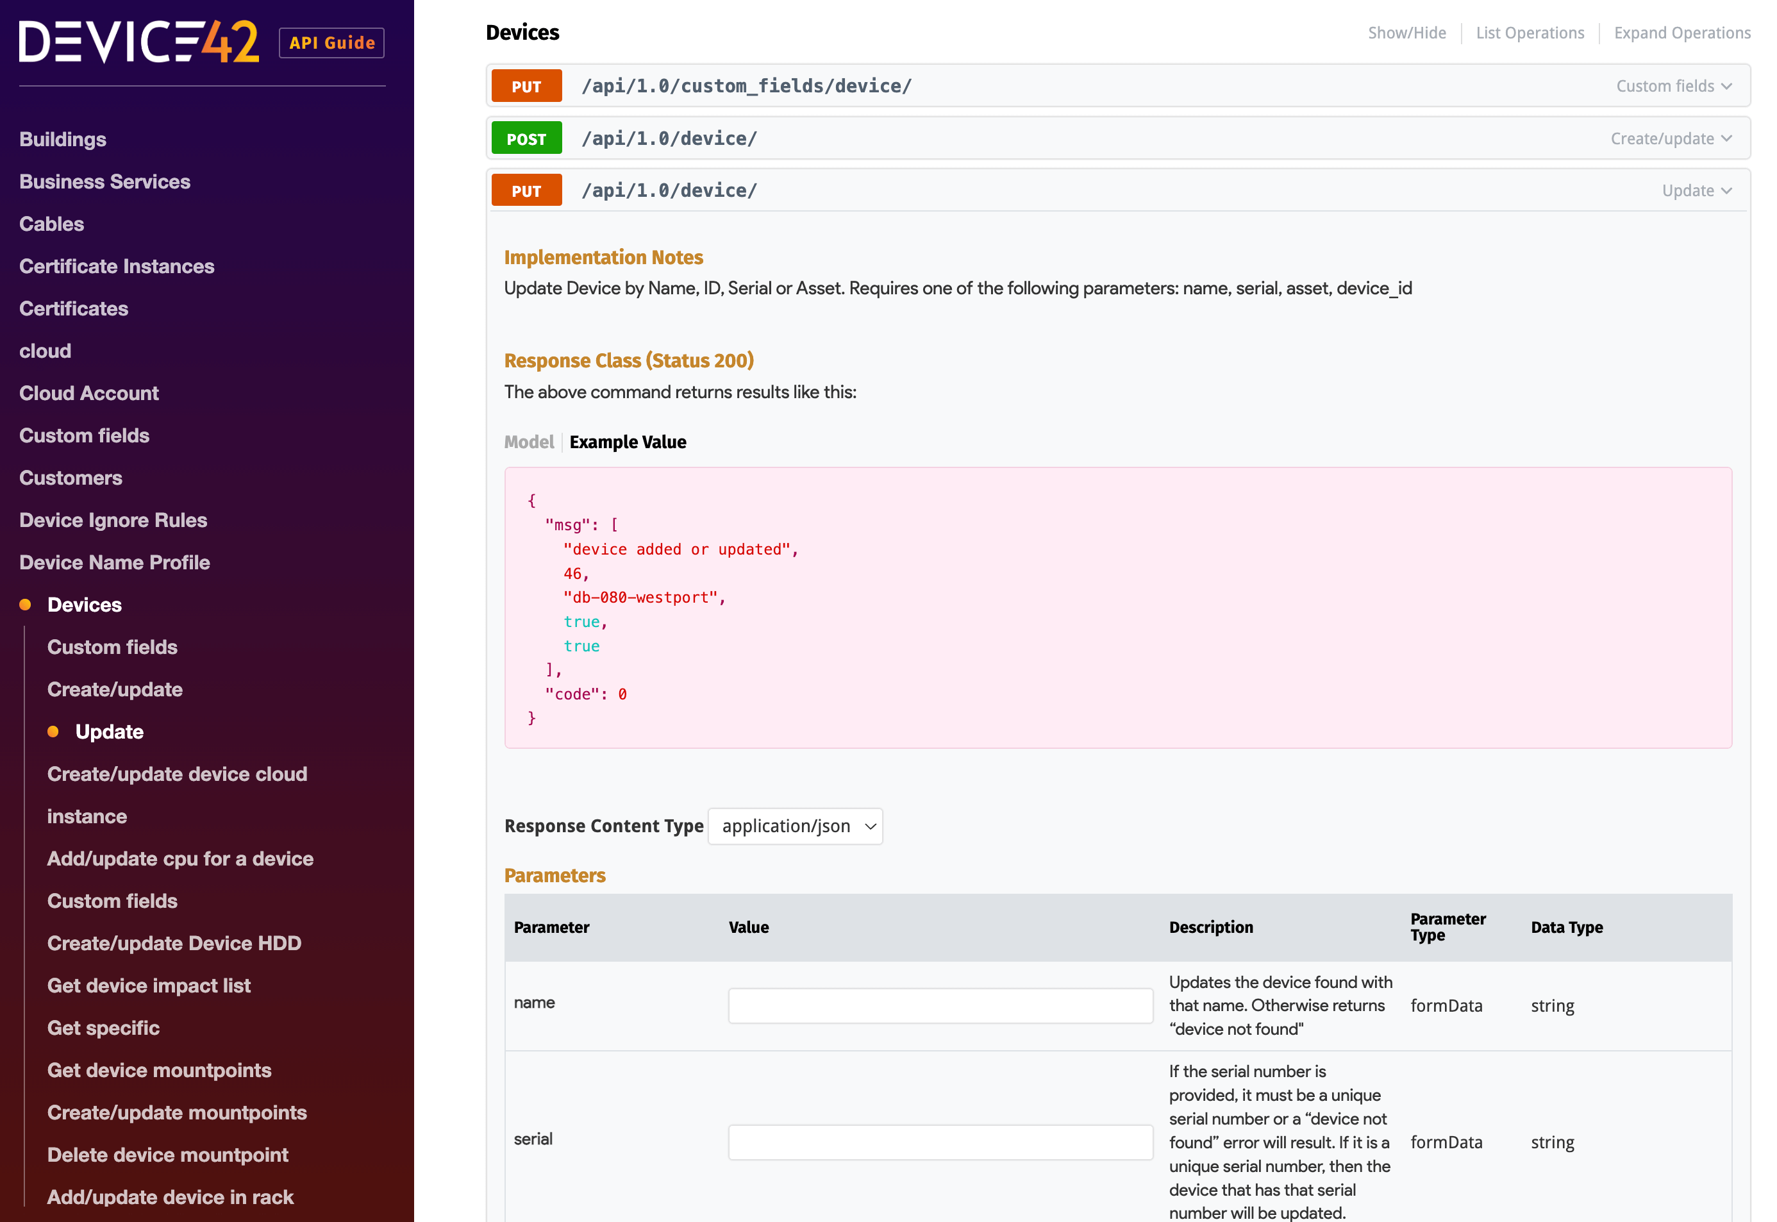The width and height of the screenshot is (1777, 1222).
Task: Collapse the Custom fields endpoint section
Action: (x=1674, y=86)
